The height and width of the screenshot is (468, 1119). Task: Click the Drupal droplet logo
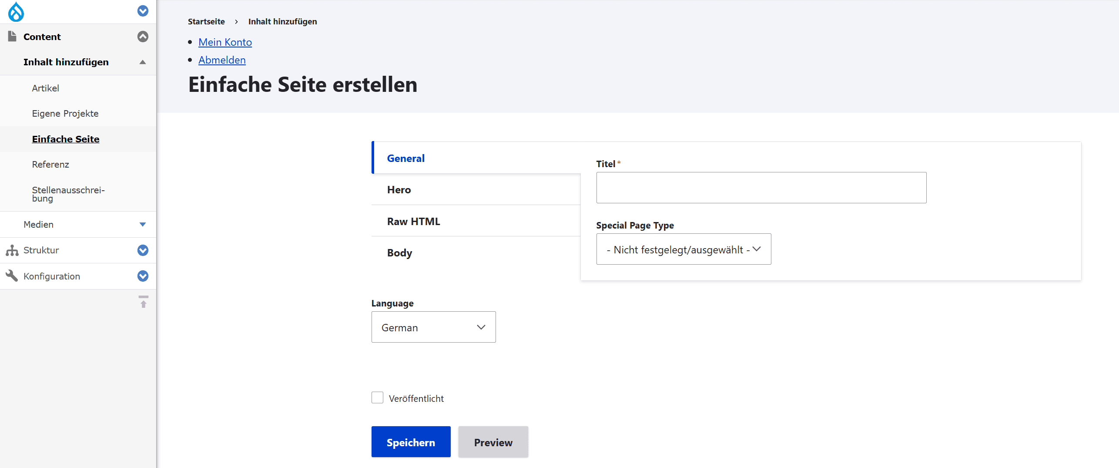[16, 12]
